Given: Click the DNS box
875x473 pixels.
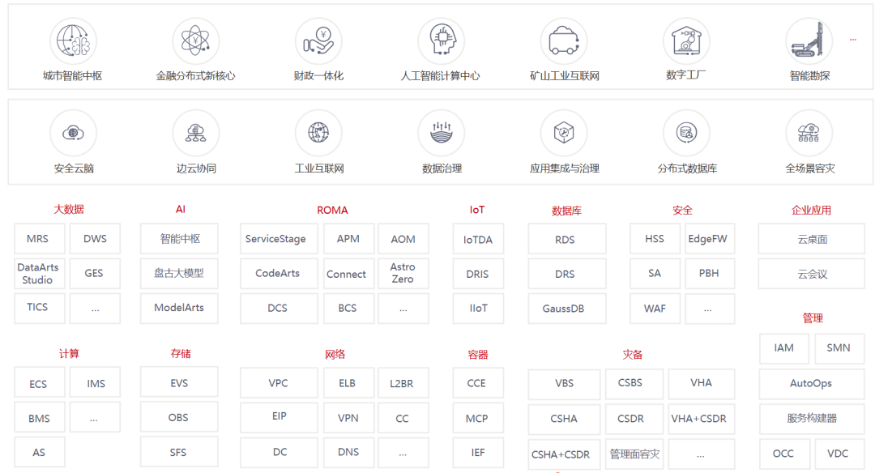Looking at the screenshot, I should click(348, 453).
